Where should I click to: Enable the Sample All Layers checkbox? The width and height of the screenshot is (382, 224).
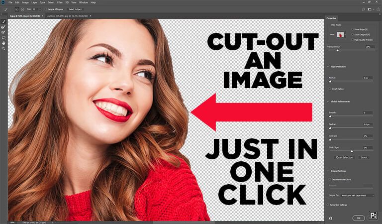pyautogui.click(x=46, y=9)
